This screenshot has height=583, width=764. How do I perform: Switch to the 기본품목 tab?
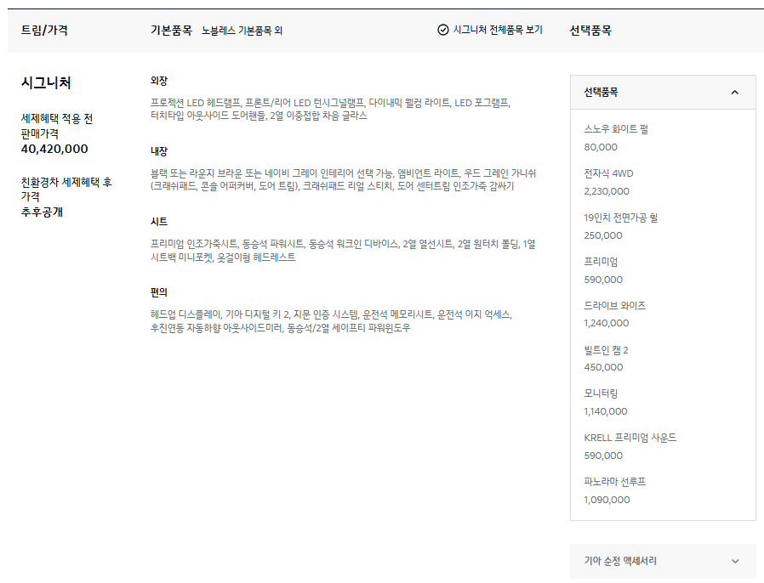point(168,29)
